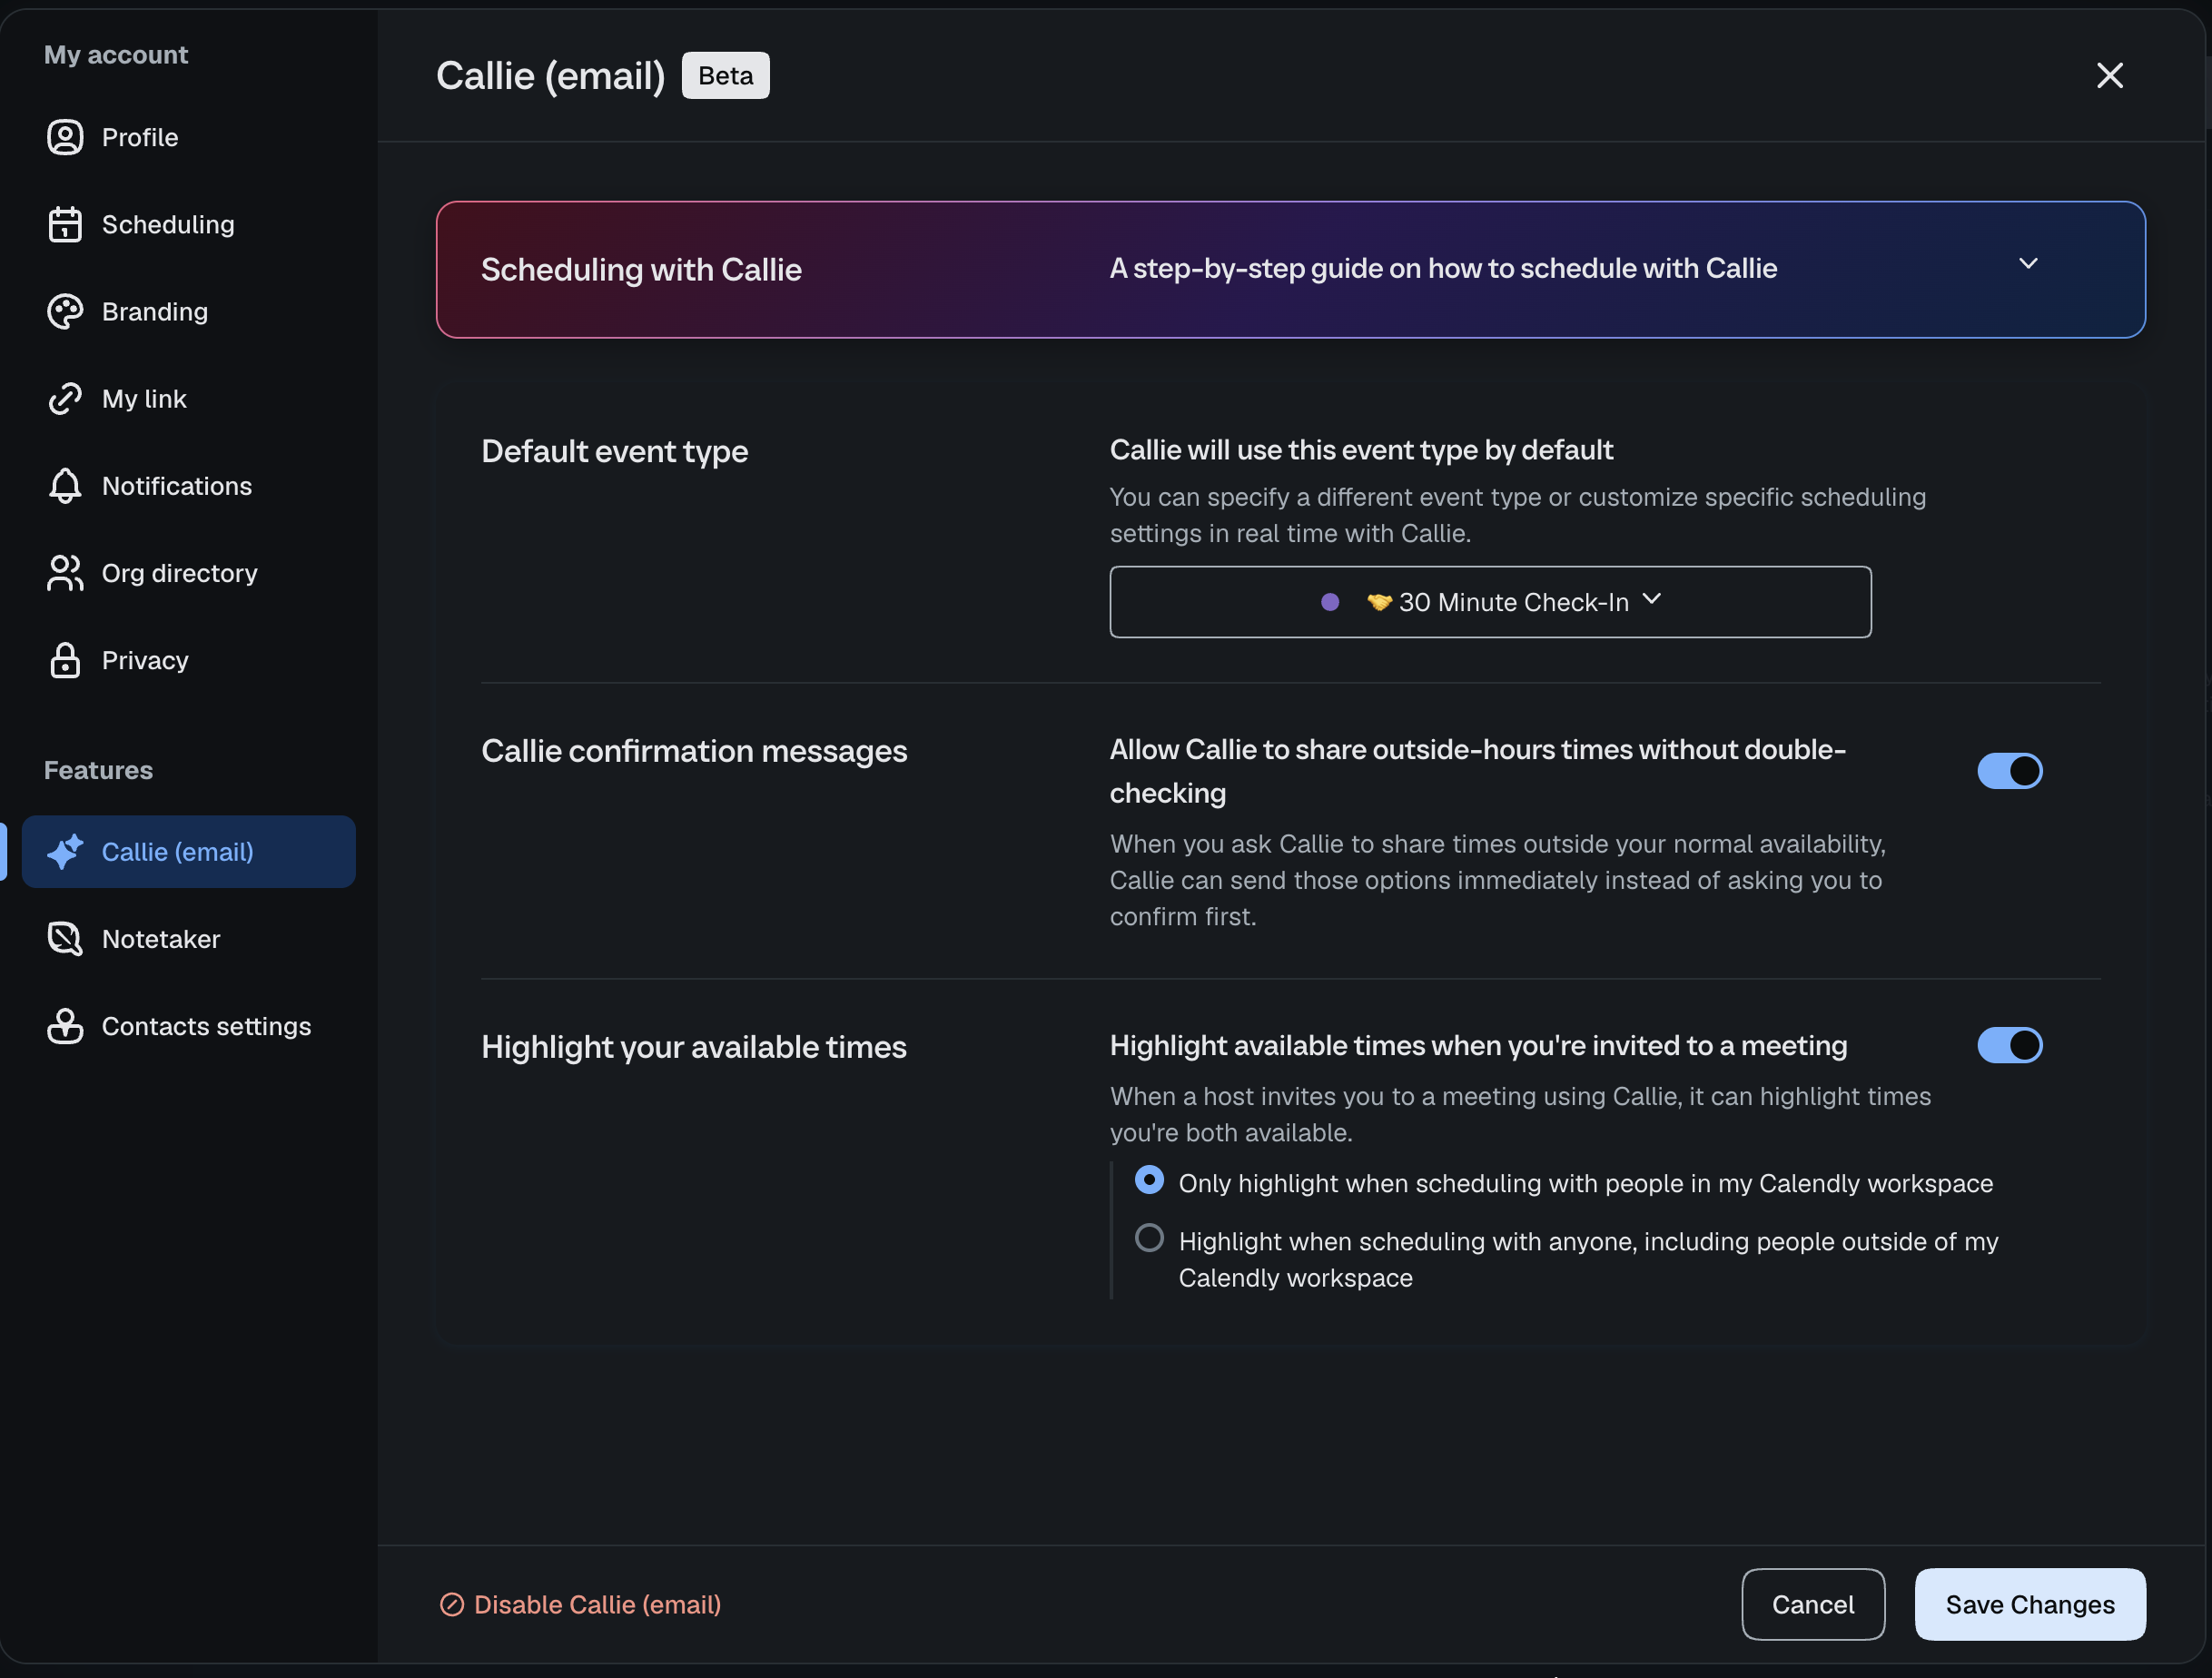Select only highlight within my Calendly workspace
Screen dimensions: 2212x1678
(1150, 1180)
